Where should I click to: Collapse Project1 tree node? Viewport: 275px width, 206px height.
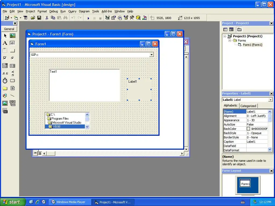225,36
